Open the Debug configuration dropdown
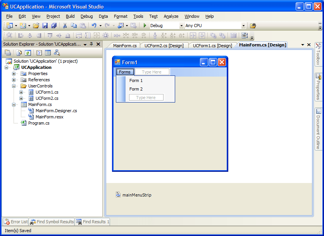Screen dimensions: 324x236 pyautogui.click(x=181, y=26)
